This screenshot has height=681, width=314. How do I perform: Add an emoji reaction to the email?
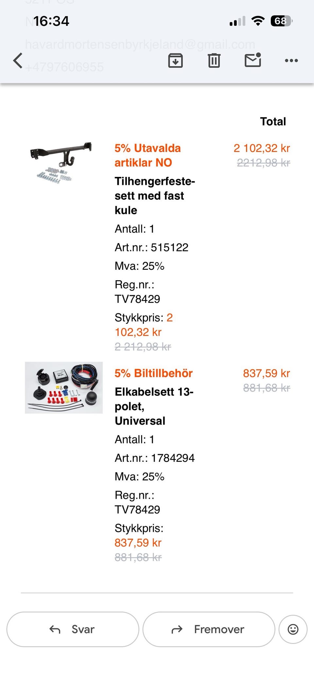coord(293,629)
